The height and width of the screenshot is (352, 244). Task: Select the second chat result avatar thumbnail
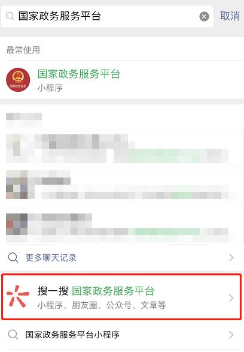coord(17,185)
